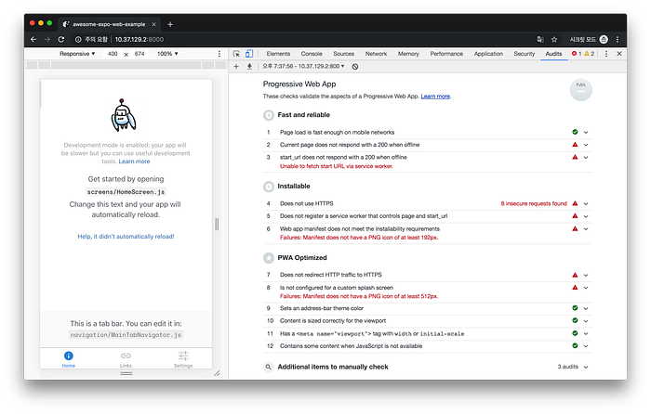Open DevTools customize menu dots

point(606,54)
